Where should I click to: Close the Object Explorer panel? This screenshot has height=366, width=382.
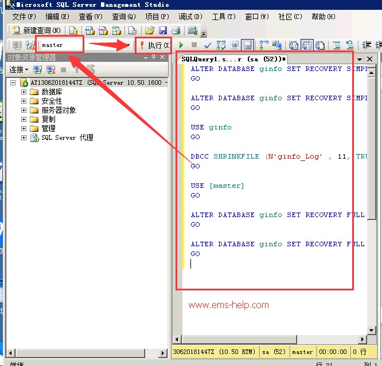(x=162, y=57)
